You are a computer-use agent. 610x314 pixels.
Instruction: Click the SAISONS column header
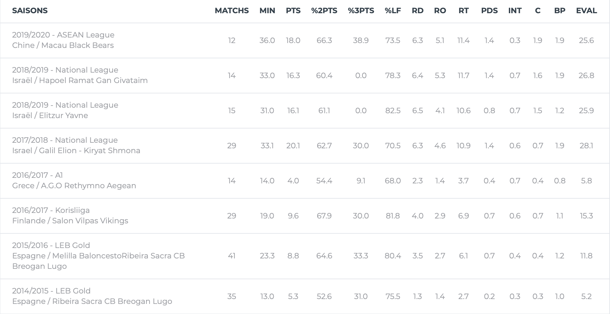pos(30,11)
